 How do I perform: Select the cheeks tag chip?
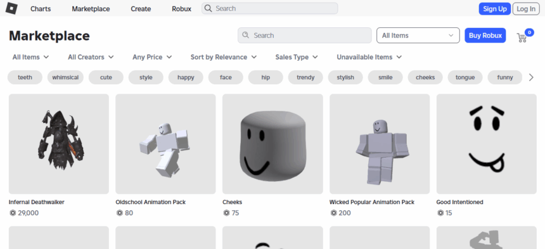point(425,77)
